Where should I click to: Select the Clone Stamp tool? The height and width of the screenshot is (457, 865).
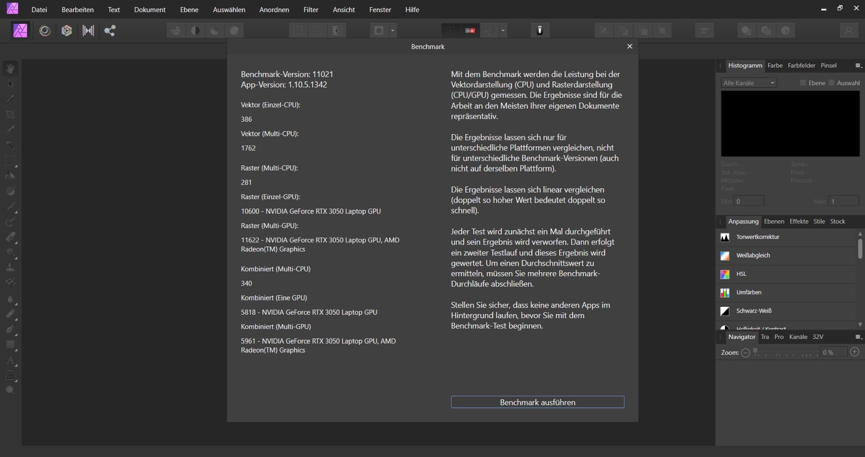click(x=10, y=268)
